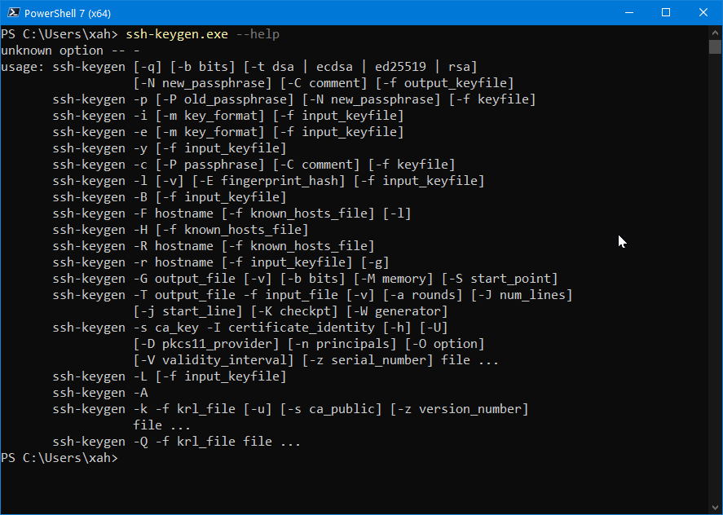Image resolution: width=723 pixels, height=515 pixels.
Task: Click the '--help' argument text
Action: [258, 34]
